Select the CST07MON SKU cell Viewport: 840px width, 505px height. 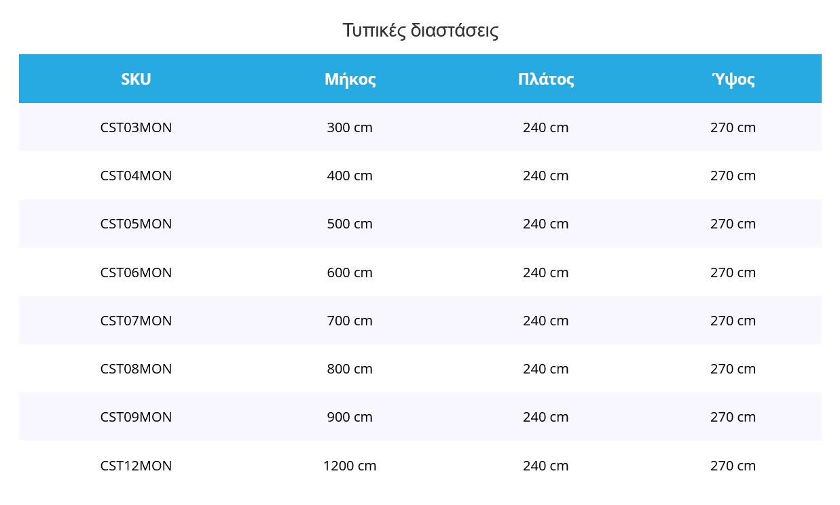(x=136, y=321)
